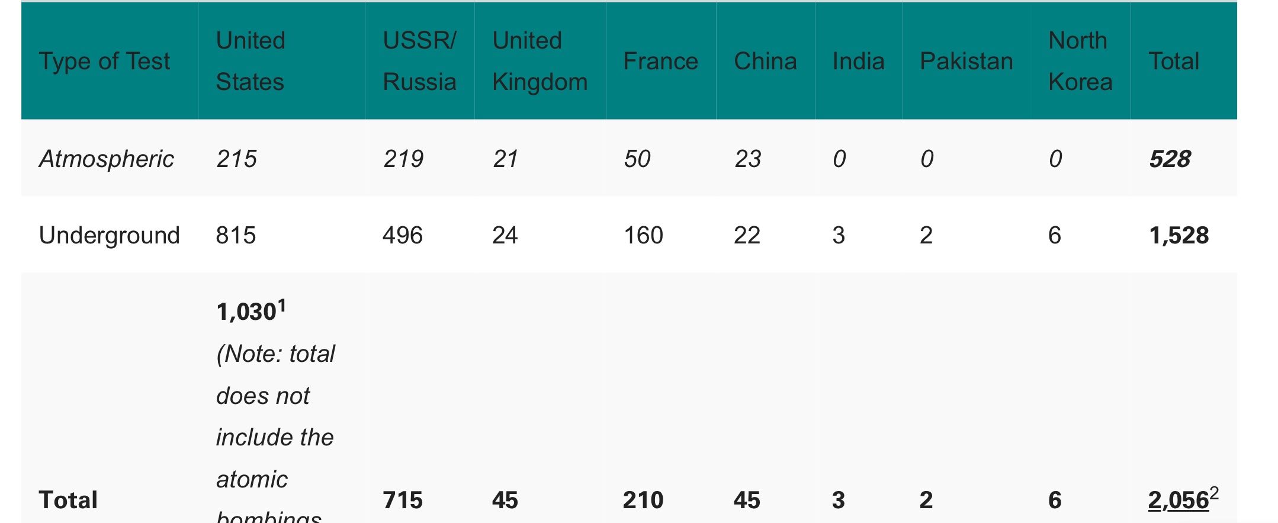Click the USSR/Russia column header
The width and height of the screenshot is (1278, 523).
(419, 61)
